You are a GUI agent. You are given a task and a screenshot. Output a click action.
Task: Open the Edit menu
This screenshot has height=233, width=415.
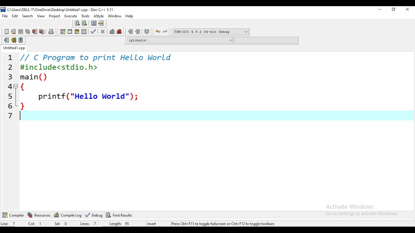(15, 16)
